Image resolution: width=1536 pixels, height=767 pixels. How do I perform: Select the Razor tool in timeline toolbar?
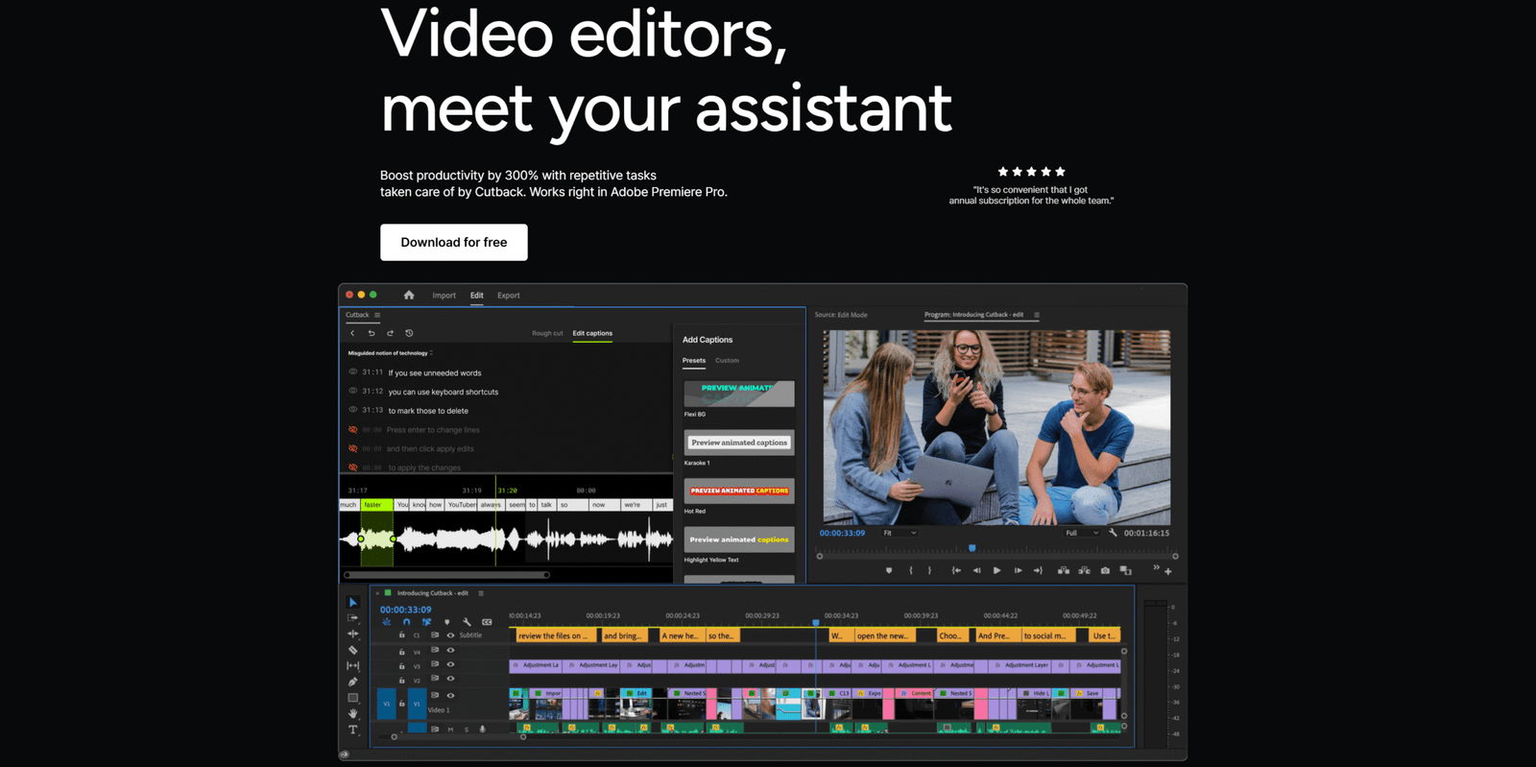(352, 650)
